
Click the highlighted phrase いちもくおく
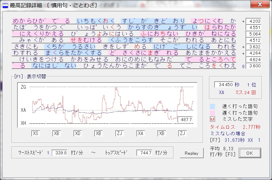tap(96, 21)
